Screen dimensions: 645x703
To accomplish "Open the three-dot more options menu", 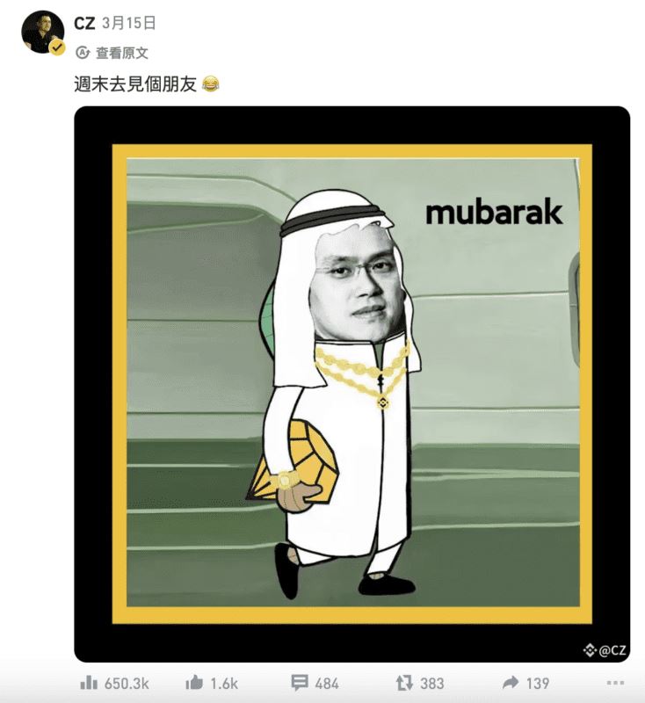I will click(x=615, y=683).
